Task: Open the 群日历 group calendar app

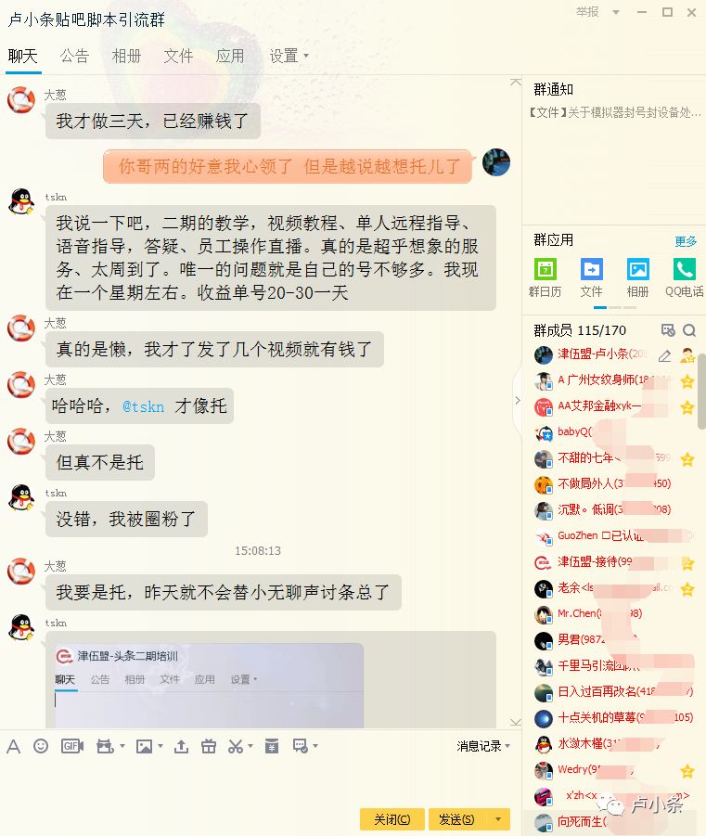Action: (x=545, y=277)
